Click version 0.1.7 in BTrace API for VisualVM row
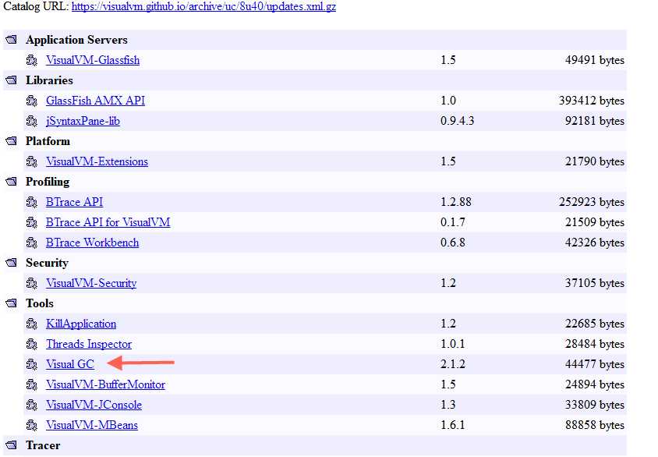Viewport: 658px width, 457px height. click(x=453, y=222)
